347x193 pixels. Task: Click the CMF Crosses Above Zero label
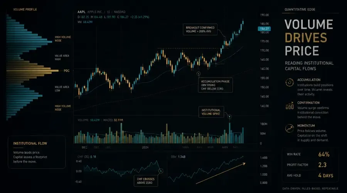coord(146,181)
